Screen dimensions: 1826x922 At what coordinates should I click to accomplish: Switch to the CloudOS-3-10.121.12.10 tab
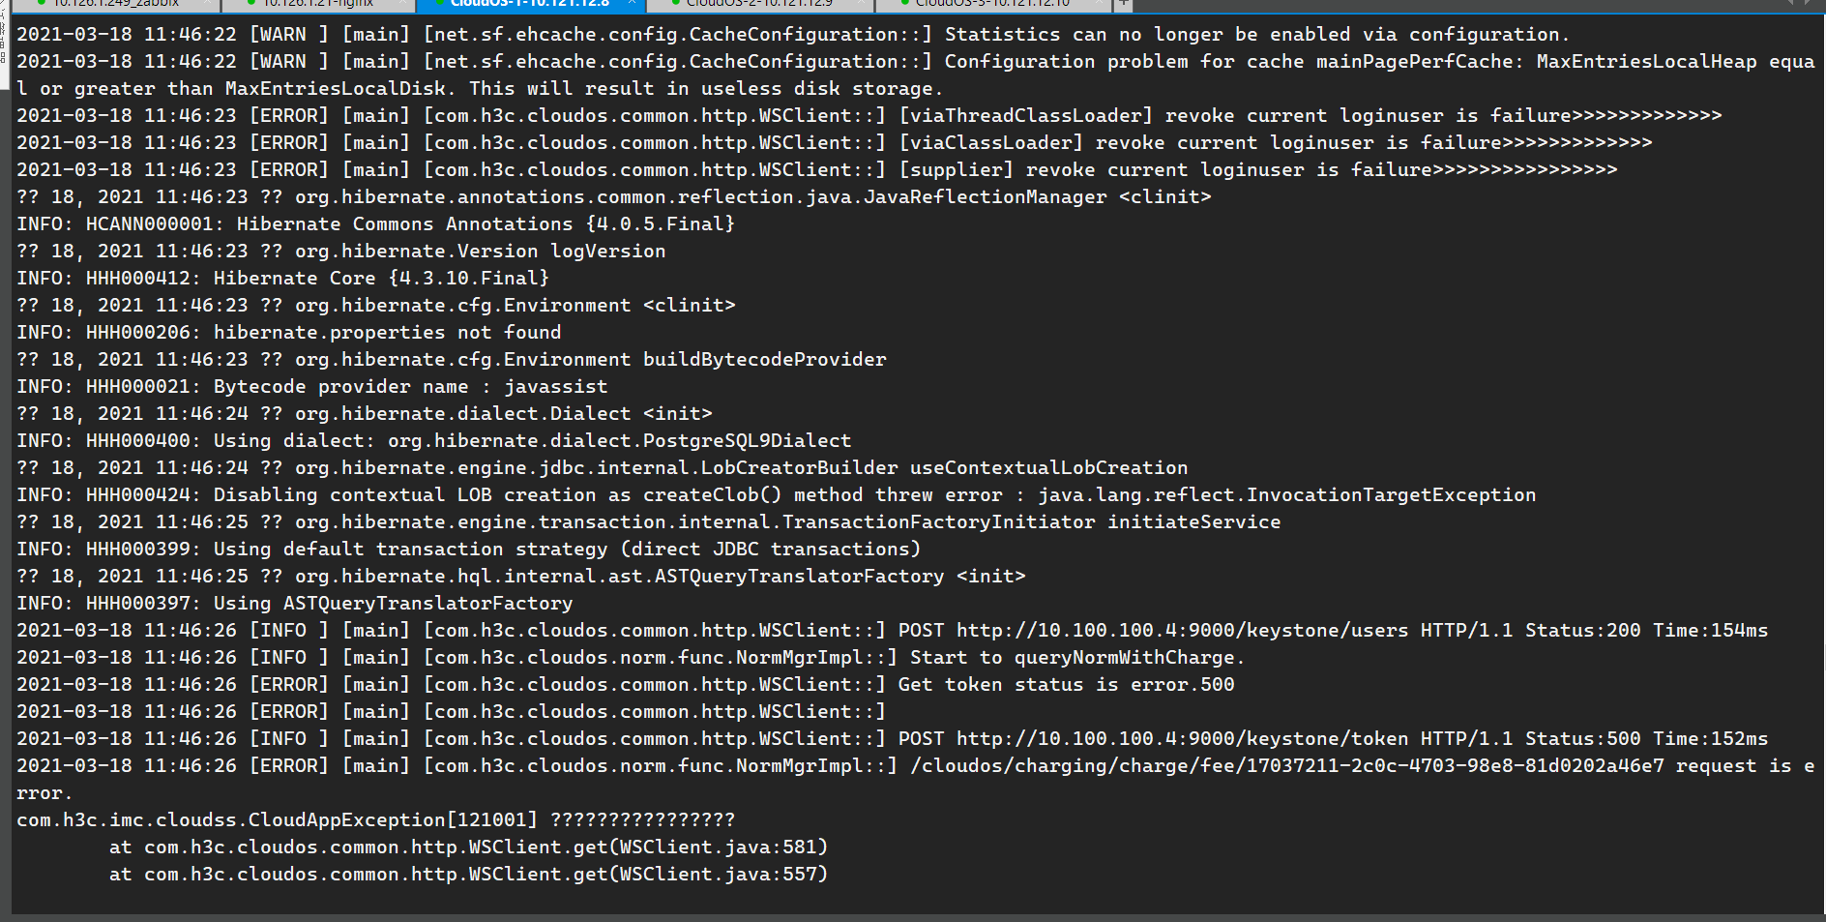pos(992,4)
